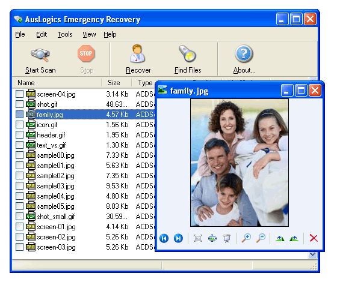337x282 pixels.
Task: Select the sample05.jpg file name
Action: 55,206
